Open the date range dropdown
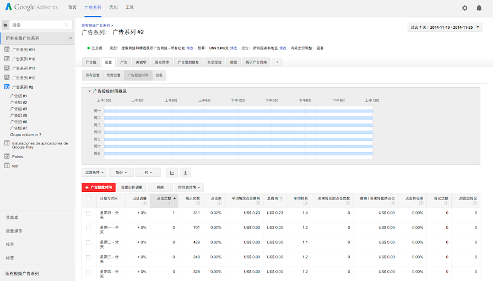Viewport: 493px width, 281px height. click(445, 27)
